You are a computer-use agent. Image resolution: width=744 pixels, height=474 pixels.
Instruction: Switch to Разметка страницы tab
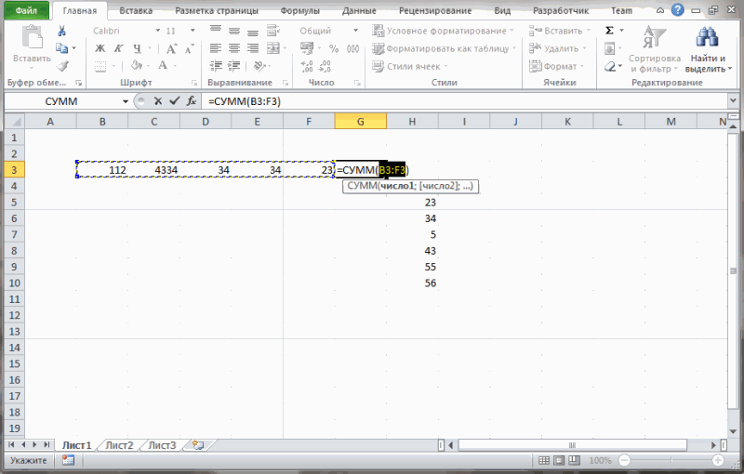[x=217, y=10]
